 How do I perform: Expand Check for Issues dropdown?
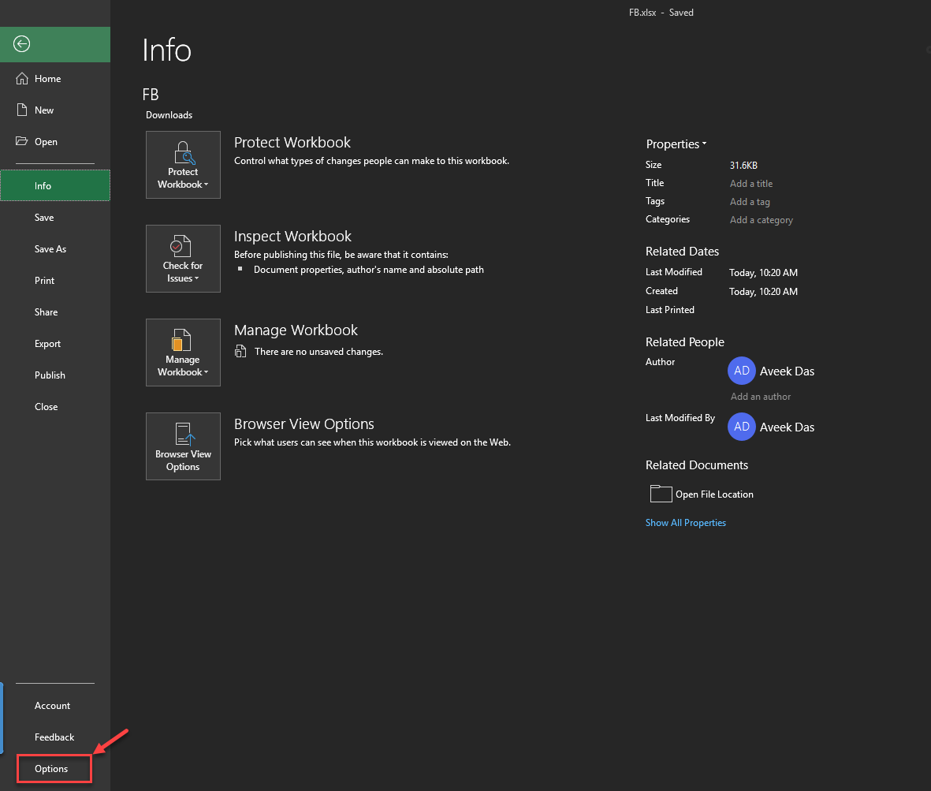(x=183, y=259)
